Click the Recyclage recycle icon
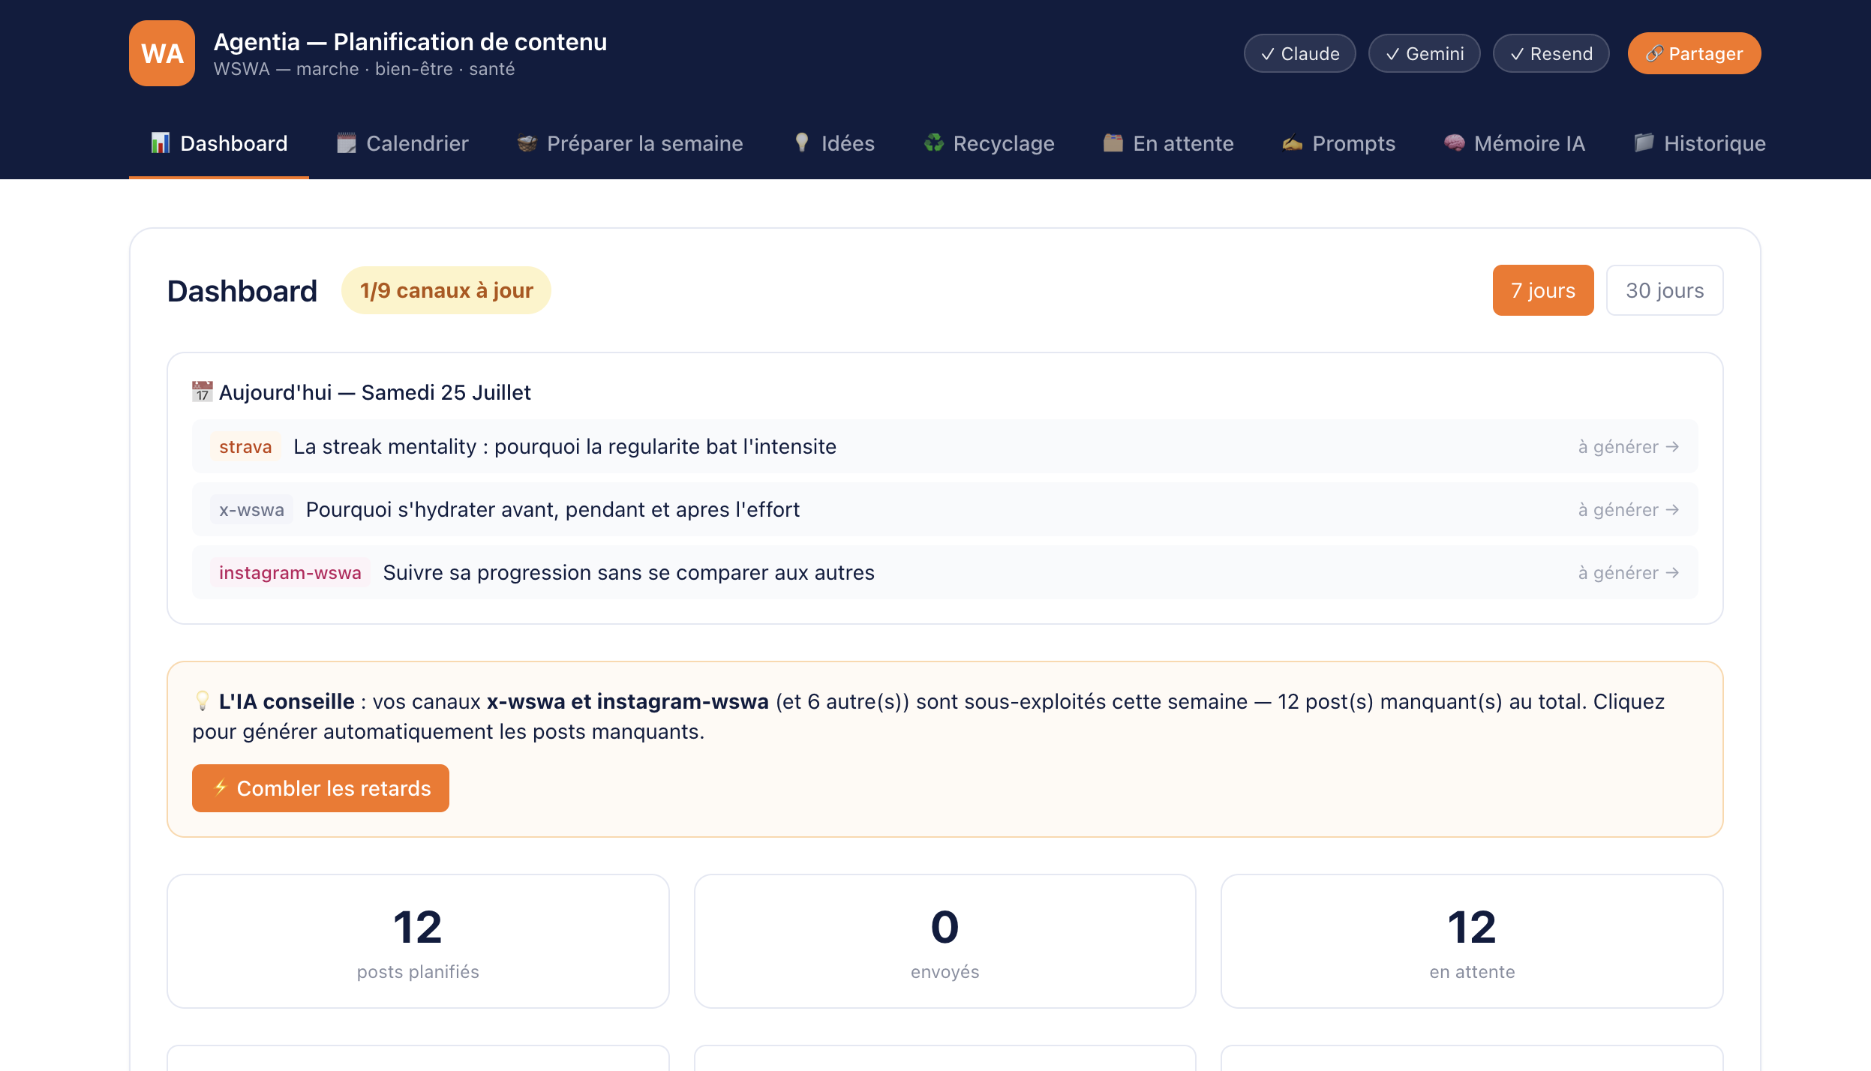The height and width of the screenshot is (1071, 1871). click(x=933, y=142)
